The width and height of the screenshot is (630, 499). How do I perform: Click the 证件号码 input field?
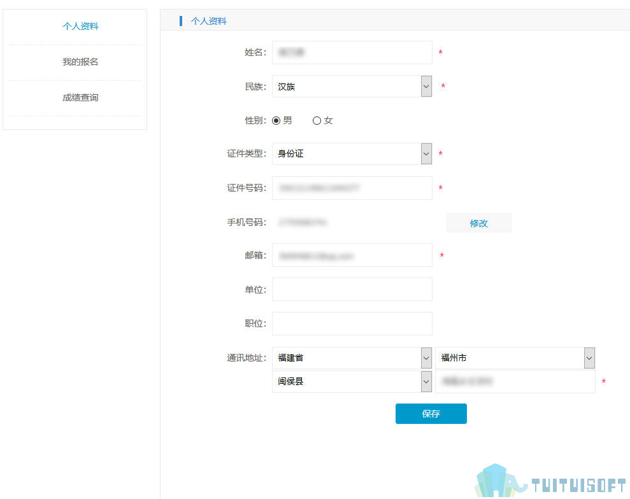tap(352, 188)
